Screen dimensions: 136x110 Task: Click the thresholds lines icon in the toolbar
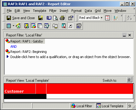point(116,18)
